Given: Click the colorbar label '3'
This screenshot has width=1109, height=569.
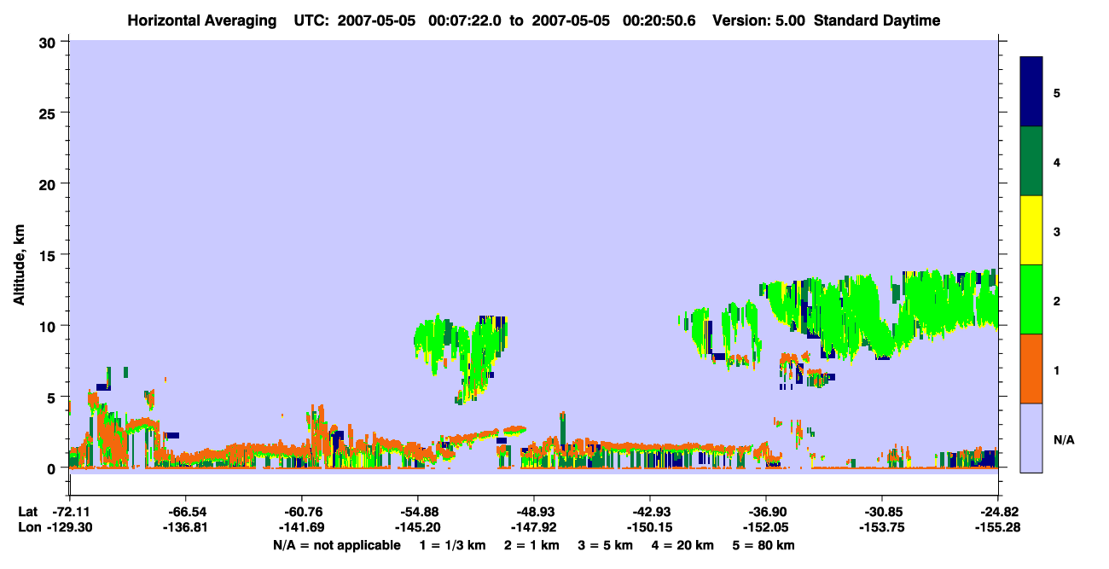Looking at the screenshot, I should pos(1057,231).
